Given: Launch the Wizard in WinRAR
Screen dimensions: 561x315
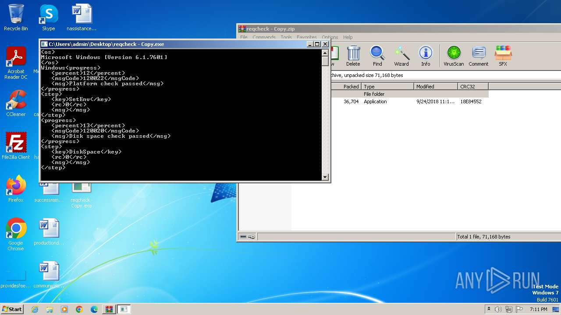Looking at the screenshot, I should (x=401, y=56).
